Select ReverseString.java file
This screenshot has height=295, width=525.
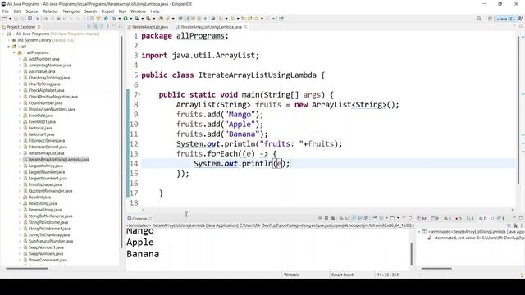45,210
